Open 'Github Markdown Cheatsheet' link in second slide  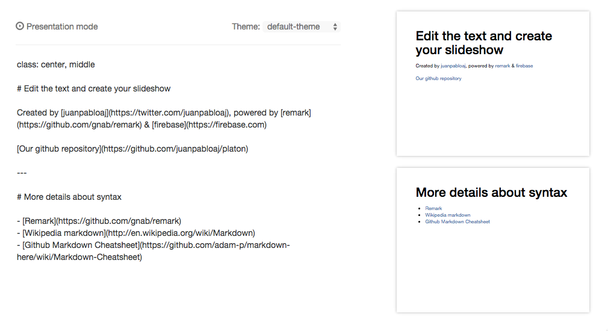pyautogui.click(x=458, y=221)
